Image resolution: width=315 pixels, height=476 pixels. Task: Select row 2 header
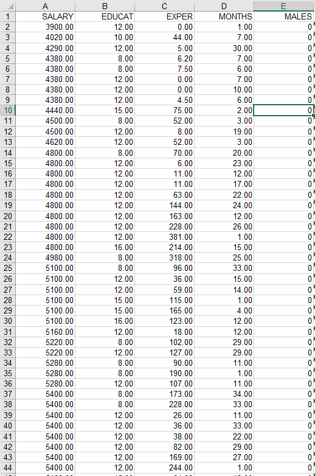tap(8, 27)
